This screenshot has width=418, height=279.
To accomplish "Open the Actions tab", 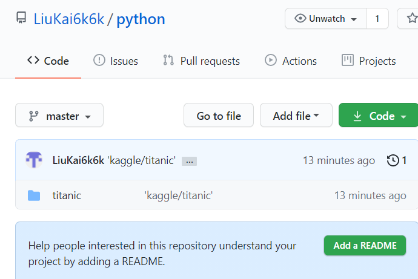I will click(x=291, y=61).
